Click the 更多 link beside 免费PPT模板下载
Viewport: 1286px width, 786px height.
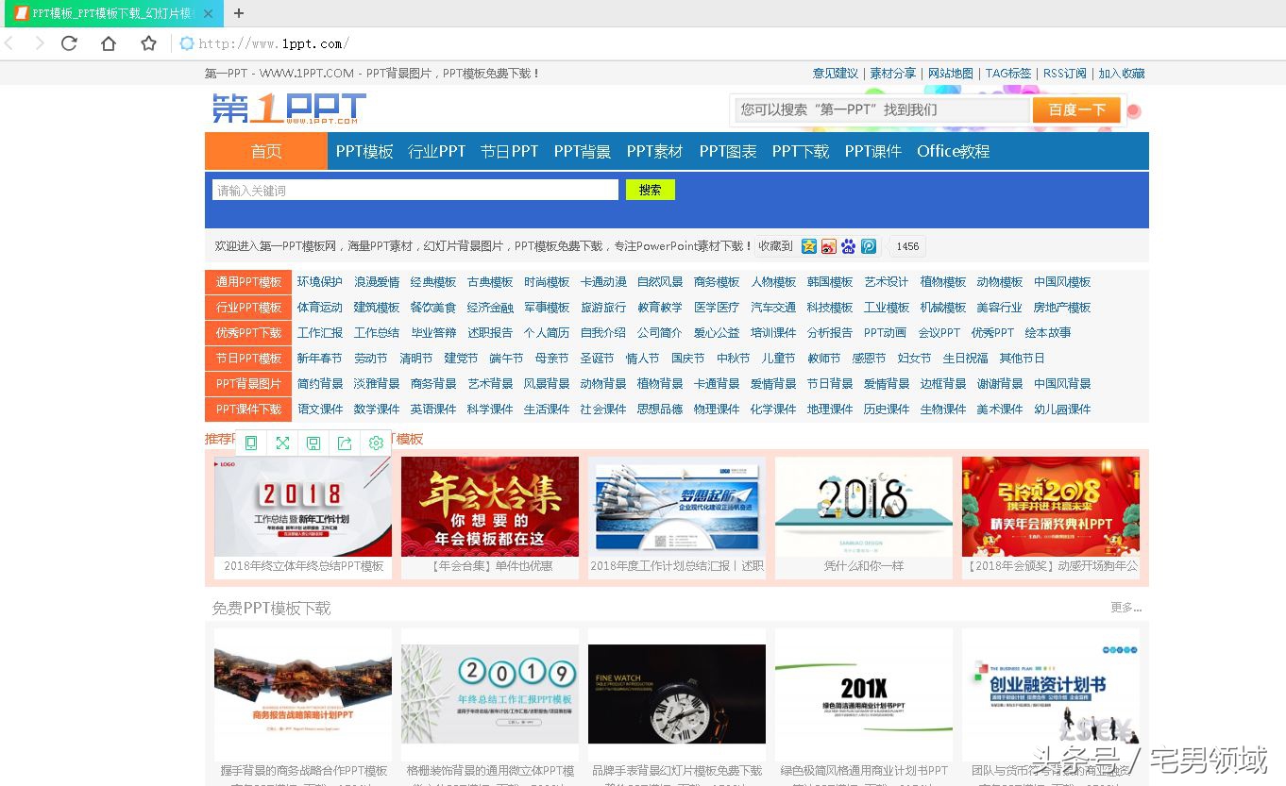[1124, 608]
